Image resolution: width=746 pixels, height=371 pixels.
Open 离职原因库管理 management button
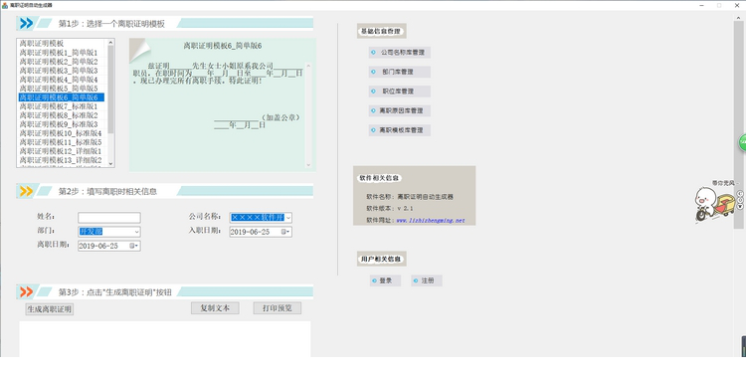point(400,110)
